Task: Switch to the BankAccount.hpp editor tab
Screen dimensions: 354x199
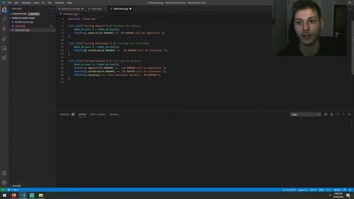Action: pyautogui.click(x=71, y=9)
